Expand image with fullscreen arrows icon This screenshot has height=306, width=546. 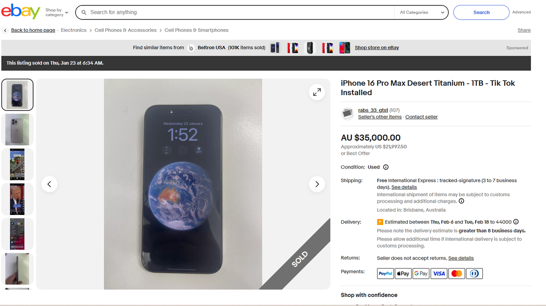point(317,92)
